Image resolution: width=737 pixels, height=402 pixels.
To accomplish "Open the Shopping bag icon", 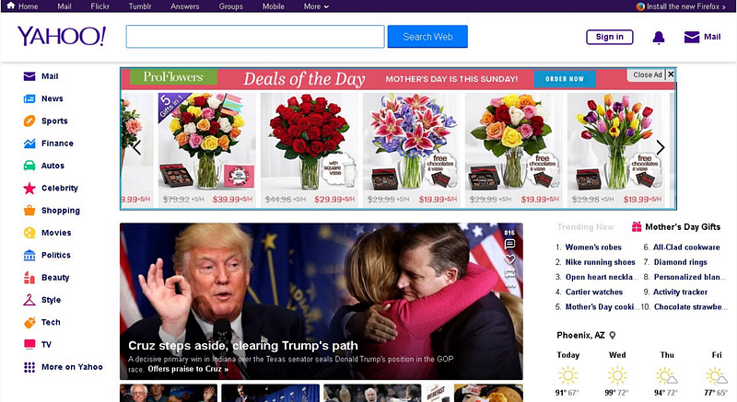I will (x=29, y=210).
